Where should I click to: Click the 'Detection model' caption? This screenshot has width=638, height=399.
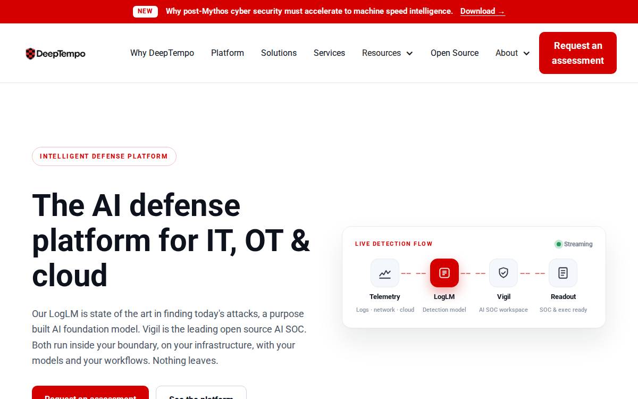point(444,310)
